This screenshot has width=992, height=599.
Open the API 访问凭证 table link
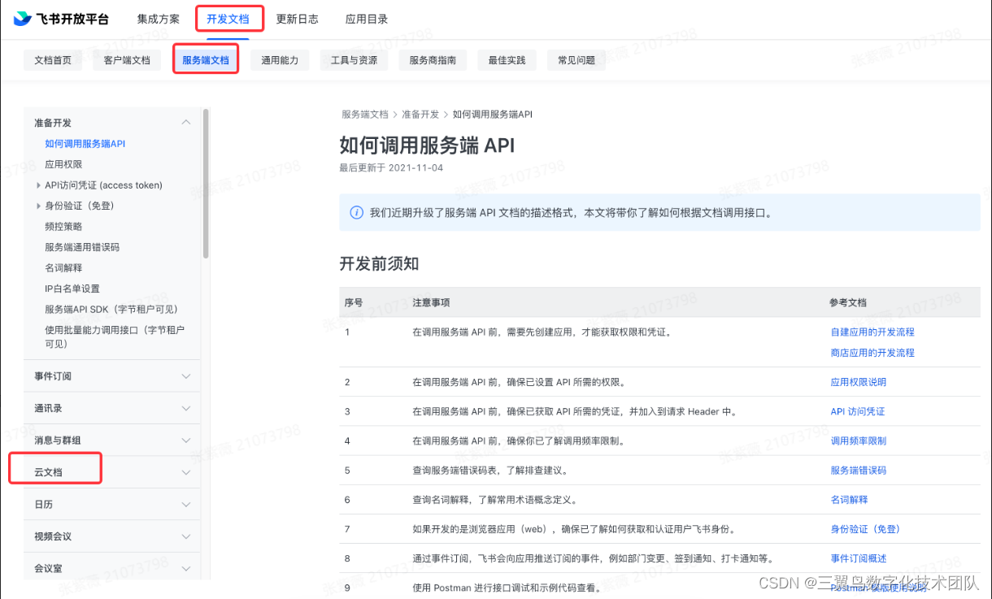tap(858, 411)
